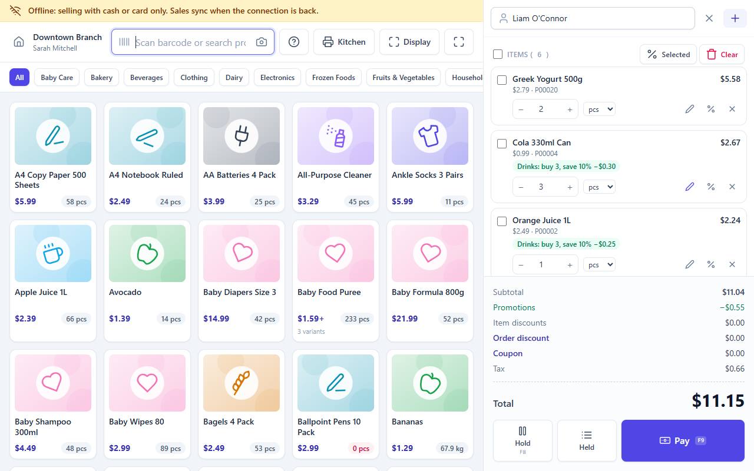Image resolution: width=754 pixels, height=471 pixels.
Task: Remove Cola 330ml Can from cart
Action: (732, 187)
